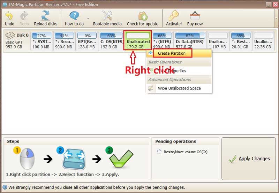
Task: Select the C: OS(NTFS) 192.9 GB partition
Action: tap(111, 41)
